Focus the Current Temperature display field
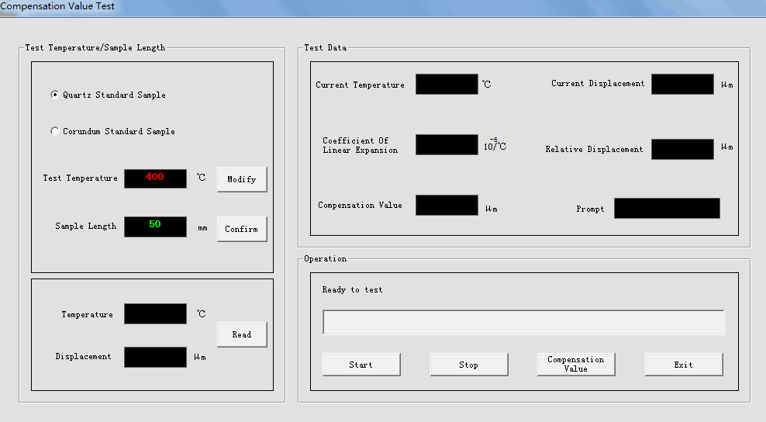Viewport: 766px width, 422px height. [x=447, y=84]
